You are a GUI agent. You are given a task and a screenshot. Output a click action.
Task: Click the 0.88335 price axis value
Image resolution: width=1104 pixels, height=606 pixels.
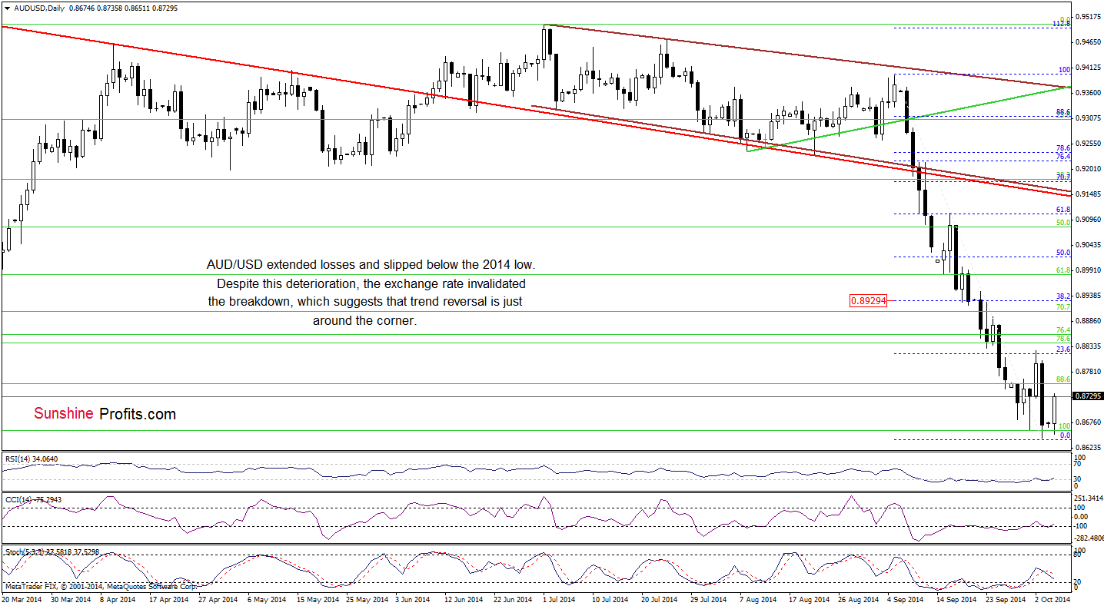click(x=1087, y=346)
